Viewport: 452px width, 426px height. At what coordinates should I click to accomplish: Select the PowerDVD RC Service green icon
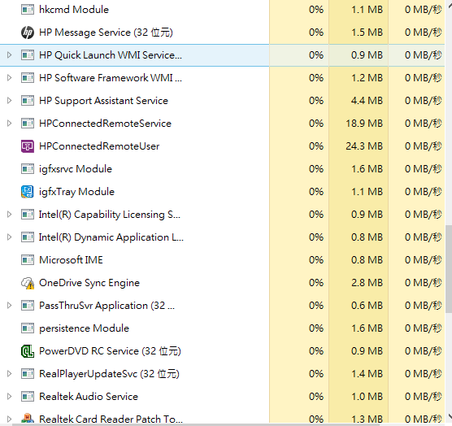[28, 351]
